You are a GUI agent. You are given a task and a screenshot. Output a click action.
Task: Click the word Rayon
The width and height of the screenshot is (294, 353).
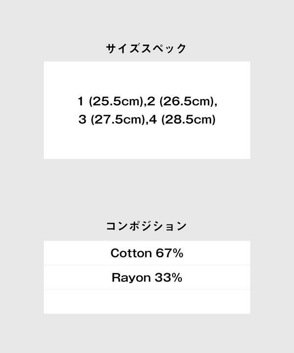point(131,277)
